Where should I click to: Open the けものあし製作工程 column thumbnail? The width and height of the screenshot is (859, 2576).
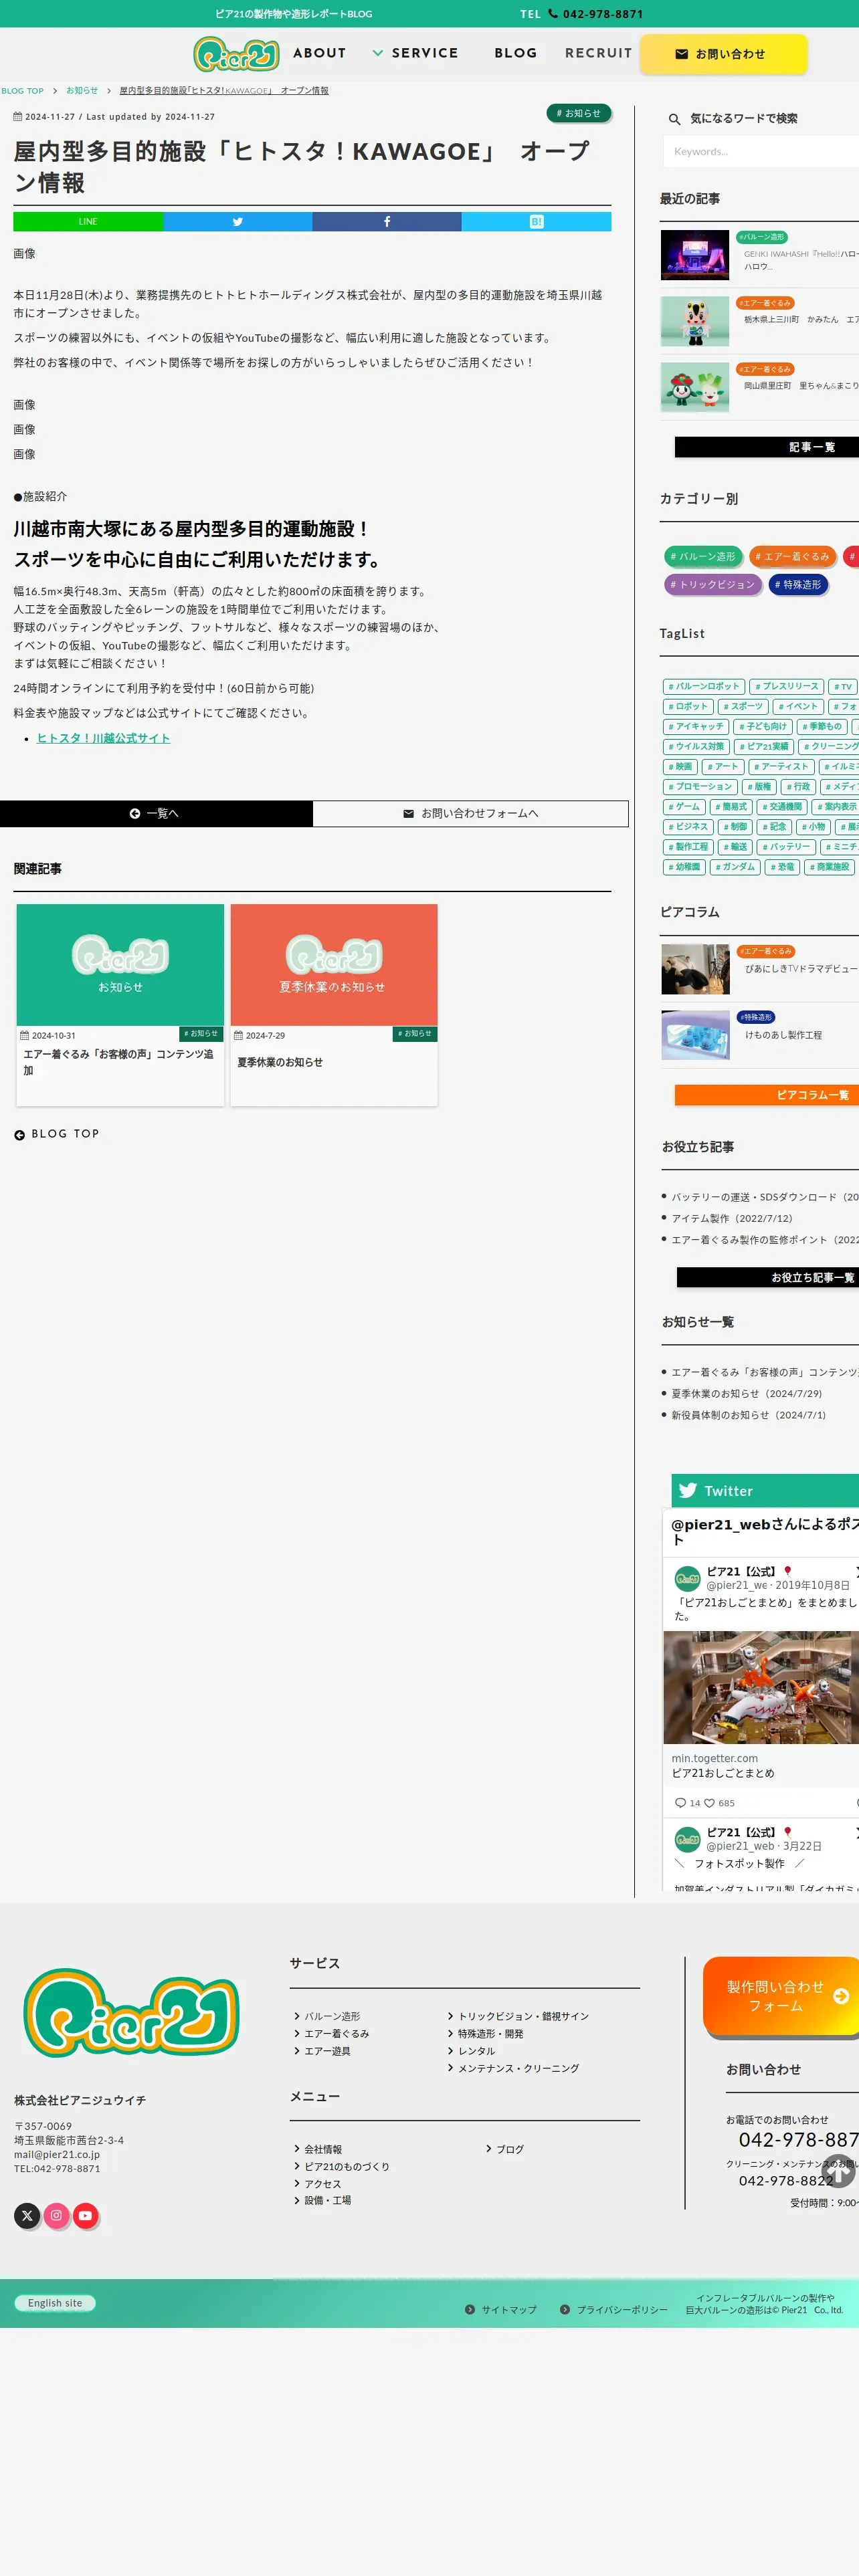pos(695,1034)
